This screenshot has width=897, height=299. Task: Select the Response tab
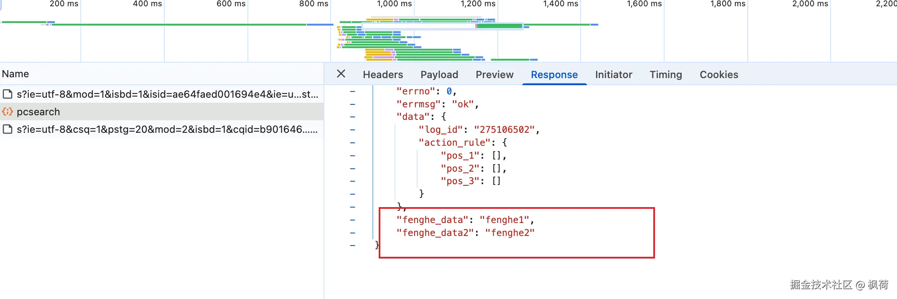click(554, 74)
